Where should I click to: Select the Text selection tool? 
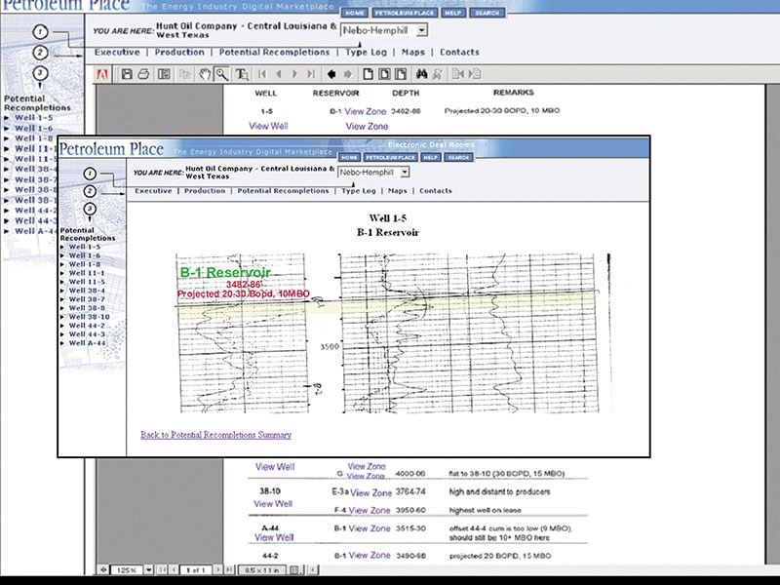[x=242, y=74]
